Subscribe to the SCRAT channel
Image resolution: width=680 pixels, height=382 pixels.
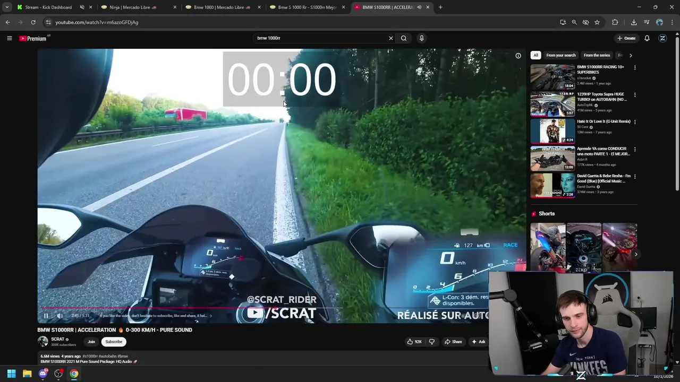tap(114, 342)
